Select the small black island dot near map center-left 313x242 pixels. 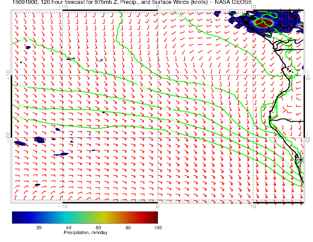(103, 112)
